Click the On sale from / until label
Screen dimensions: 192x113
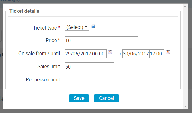click(x=39, y=54)
